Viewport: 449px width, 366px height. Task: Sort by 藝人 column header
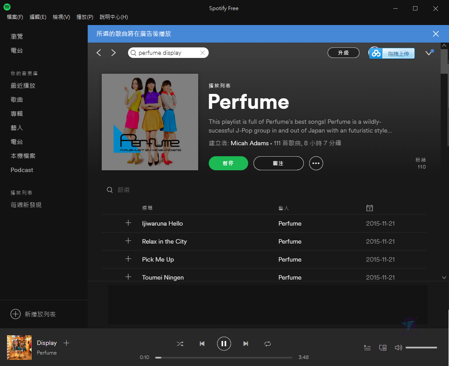(284, 208)
